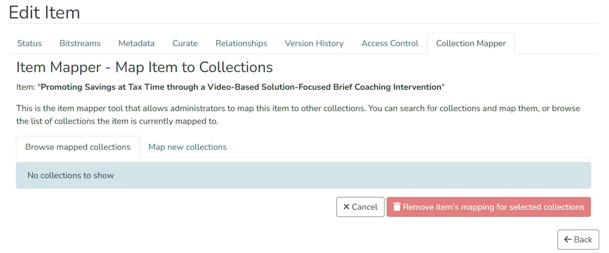Screen dimensions: 609x253
Task: Open the Curate tab
Action: pos(185,43)
